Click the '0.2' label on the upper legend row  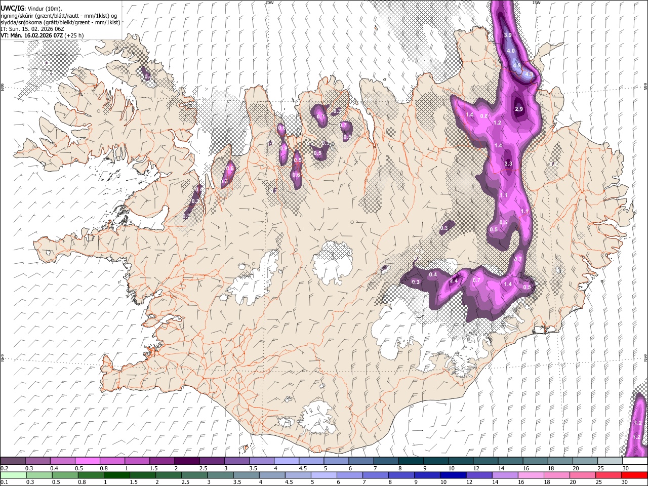pos(4,468)
